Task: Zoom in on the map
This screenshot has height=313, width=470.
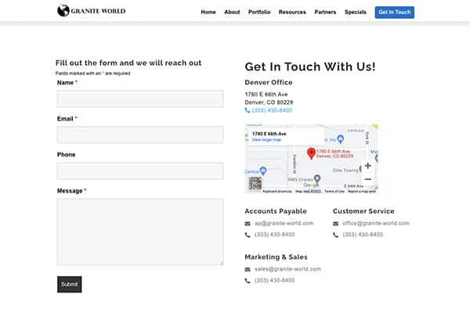Action: [x=368, y=166]
